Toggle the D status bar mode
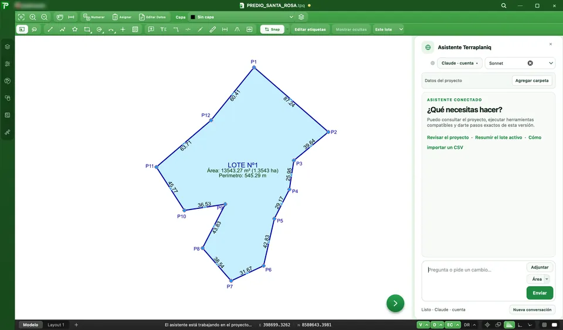Viewport: 563px width, 330px height. 435,325
